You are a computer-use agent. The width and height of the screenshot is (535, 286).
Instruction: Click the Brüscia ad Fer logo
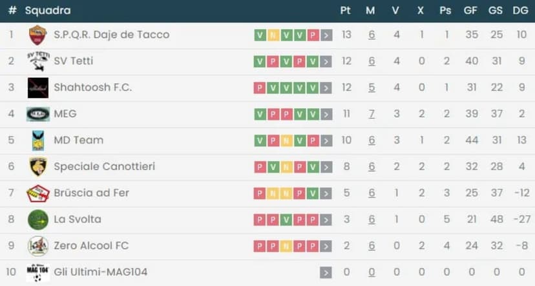point(38,193)
